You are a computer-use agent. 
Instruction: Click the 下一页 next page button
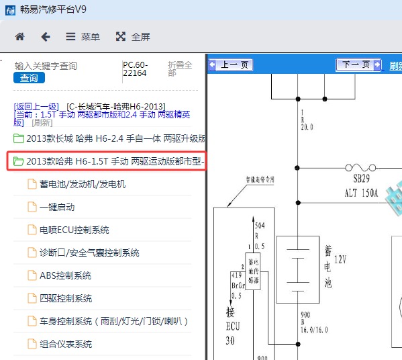coord(358,64)
